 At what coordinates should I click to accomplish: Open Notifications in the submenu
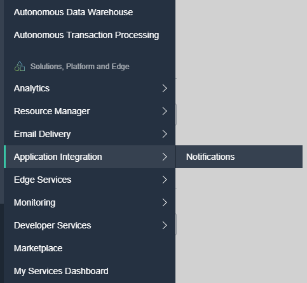click(239, 157)
